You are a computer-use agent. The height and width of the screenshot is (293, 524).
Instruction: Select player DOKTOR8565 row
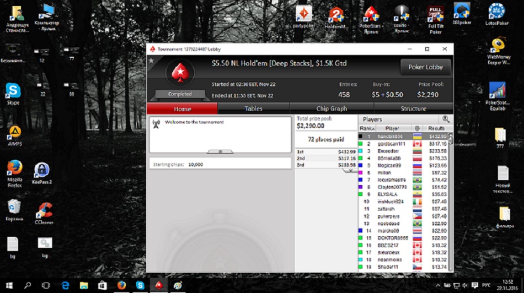coord(403,238)
